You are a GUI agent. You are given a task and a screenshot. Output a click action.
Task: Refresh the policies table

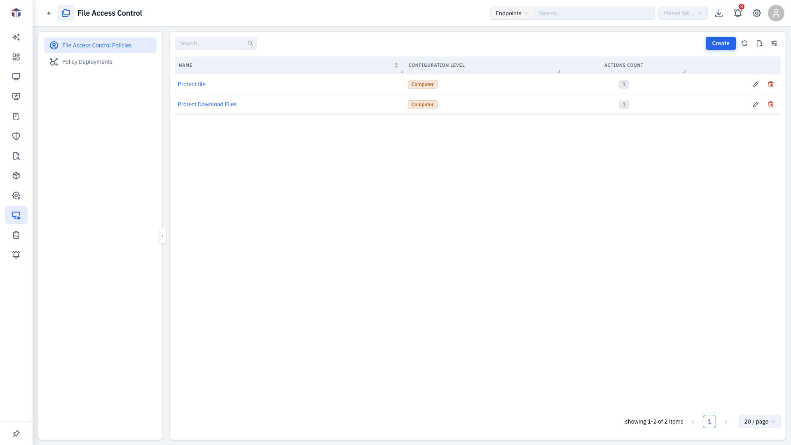[744, 43]
